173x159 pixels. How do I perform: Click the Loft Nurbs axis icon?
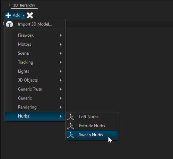[70, 117]
